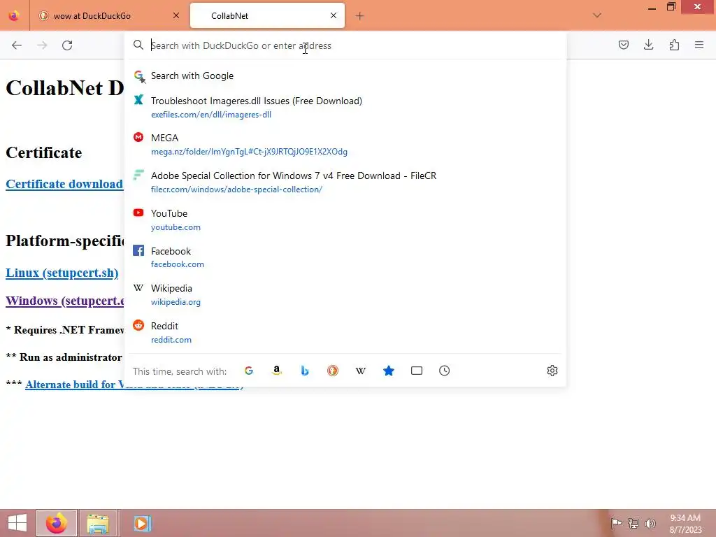Open the Alternate build link
The image size is (716, 537).
tap(74, 385)
